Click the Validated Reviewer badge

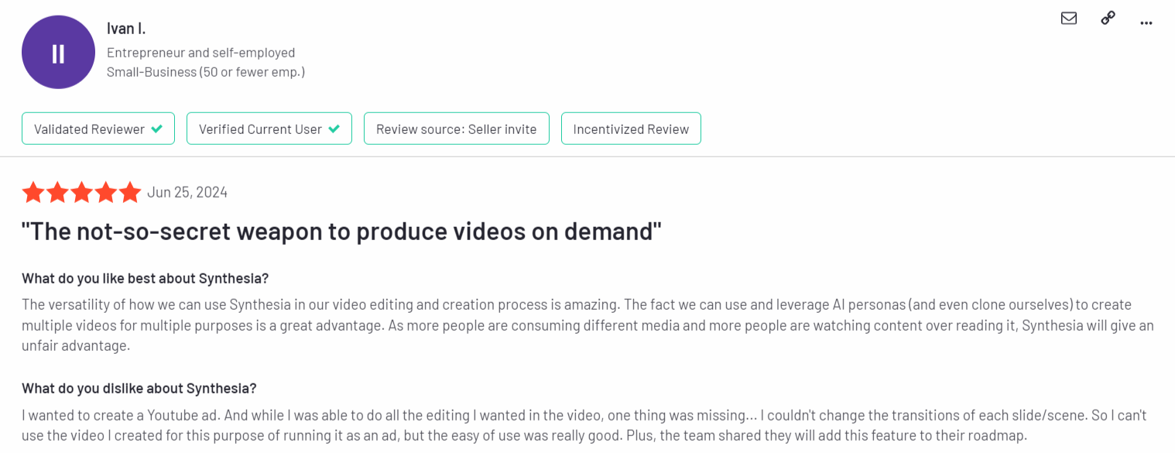[x=98, y=129]
